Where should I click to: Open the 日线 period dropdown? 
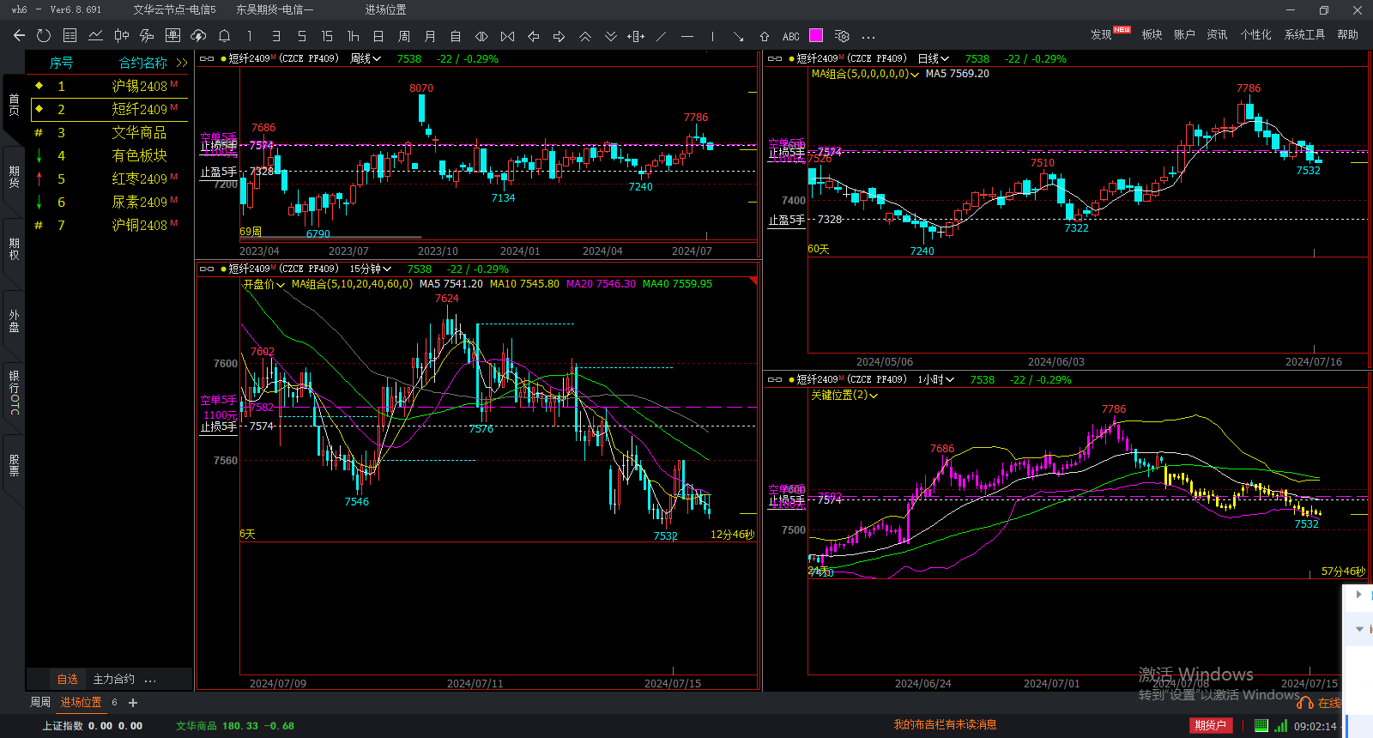point(933,58)
